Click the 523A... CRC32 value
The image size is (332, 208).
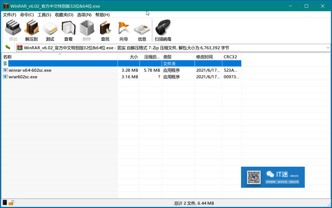click(230, 70)
